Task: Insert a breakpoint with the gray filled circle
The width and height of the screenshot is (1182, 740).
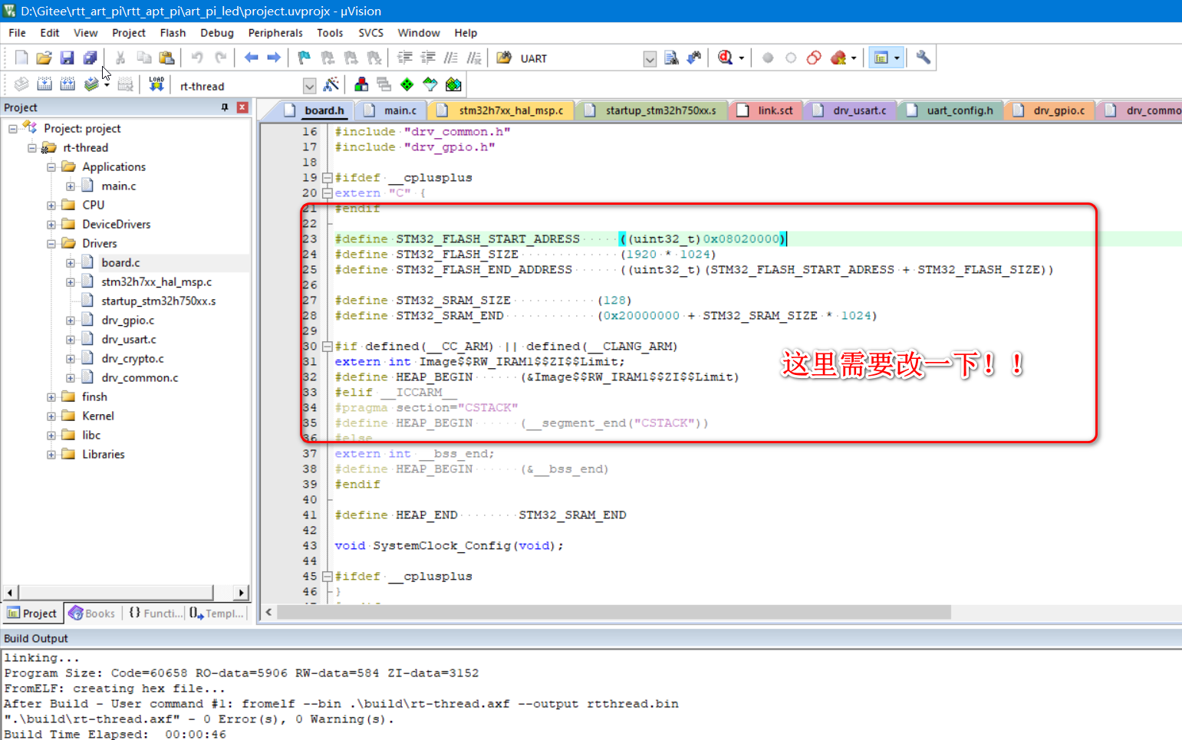Action: [768, 58]
